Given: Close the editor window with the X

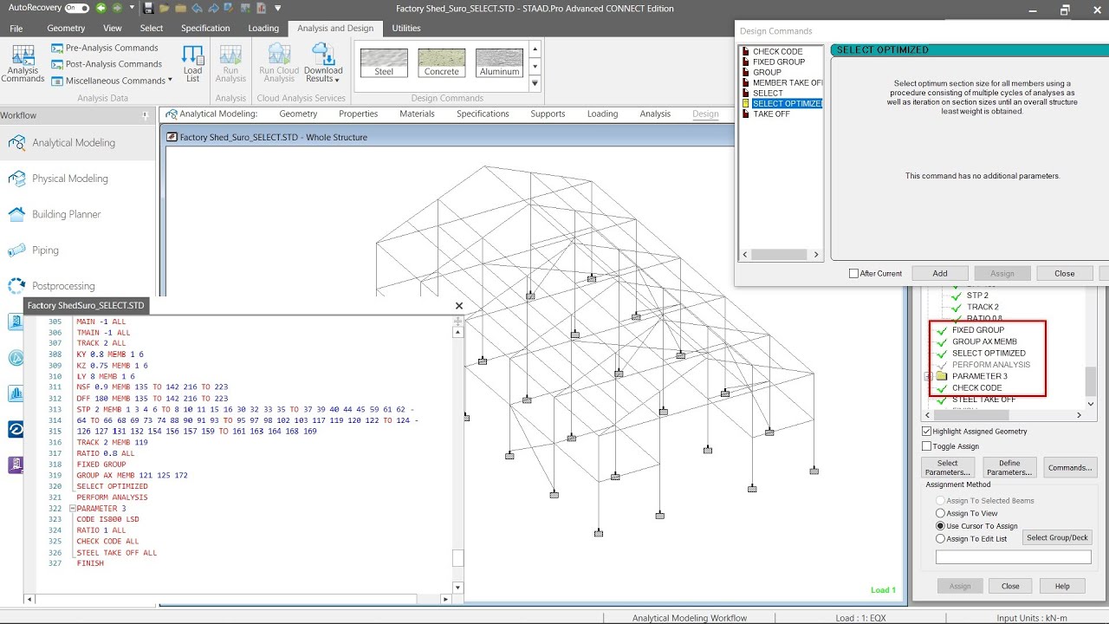Looking at the screenshot, I should tap(459, 306).
